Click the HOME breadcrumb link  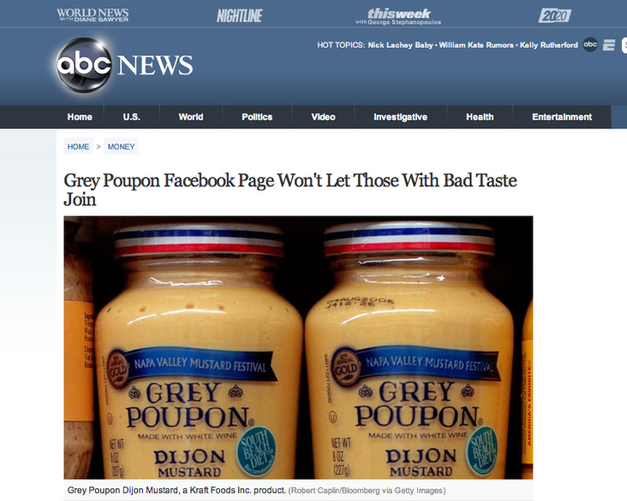click(78, 147)
